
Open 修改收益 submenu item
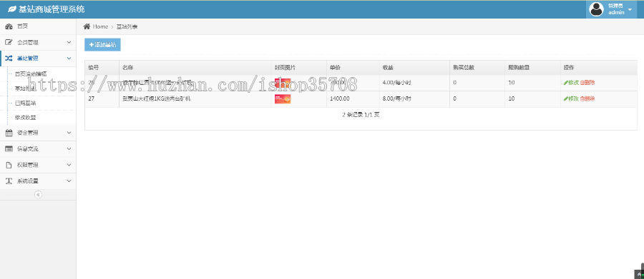pos(25,118)
